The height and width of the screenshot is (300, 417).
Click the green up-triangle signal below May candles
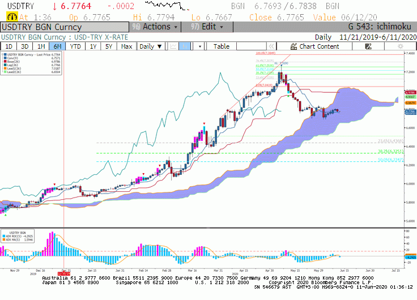pos(288,96)
